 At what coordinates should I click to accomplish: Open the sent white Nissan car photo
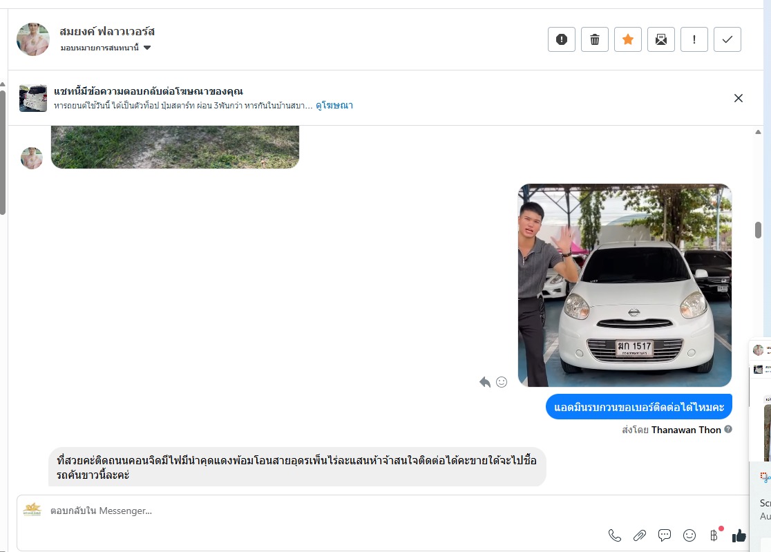[x=625, y=285]
